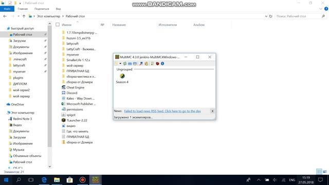Select OneDrive in navigation pane
The image size is (329, 185).
pyautogui.click(x=17, y=104)
